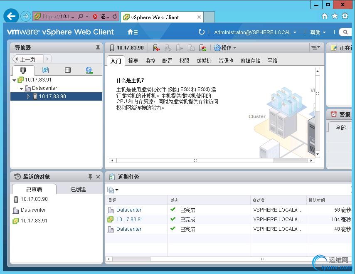Switch to the Datastores (数据存储) tab
The height and width of the screenshot is (274, 355).
(x=250, y=61)
